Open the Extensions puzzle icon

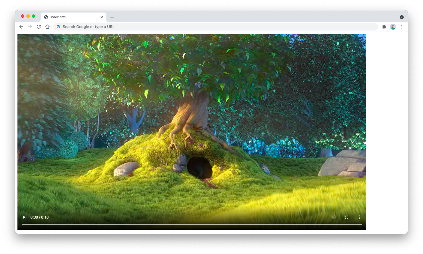[x=384, y=27]
